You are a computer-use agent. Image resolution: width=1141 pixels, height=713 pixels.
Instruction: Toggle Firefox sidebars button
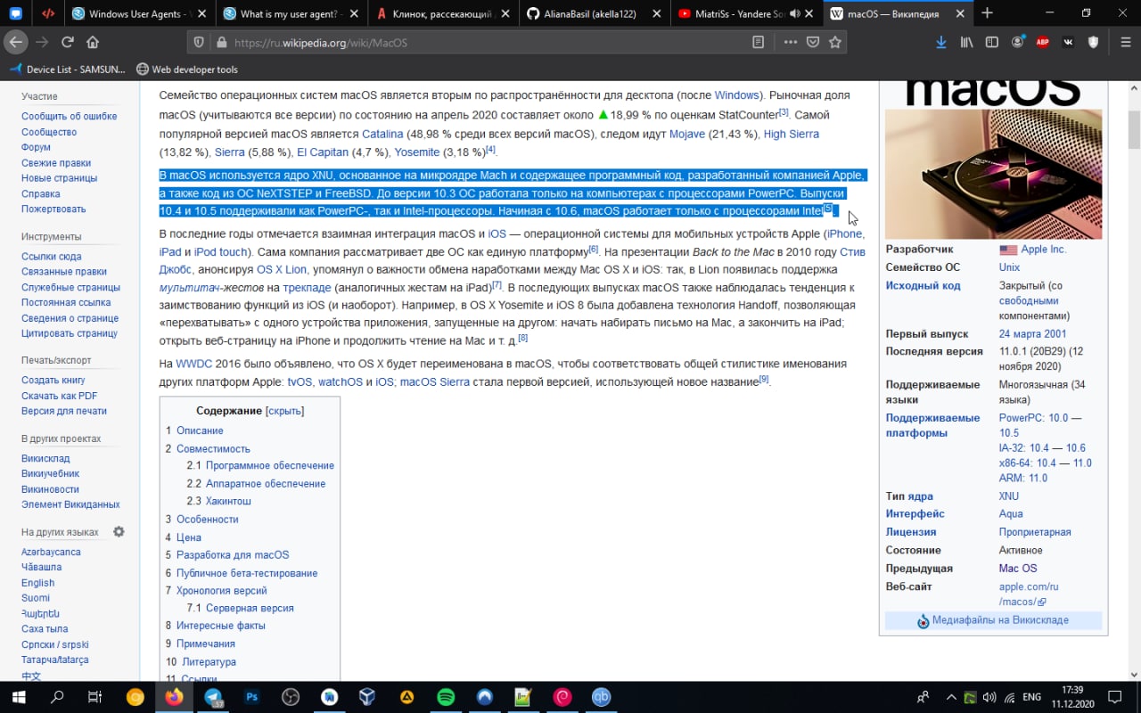click(x=991, y=42)
